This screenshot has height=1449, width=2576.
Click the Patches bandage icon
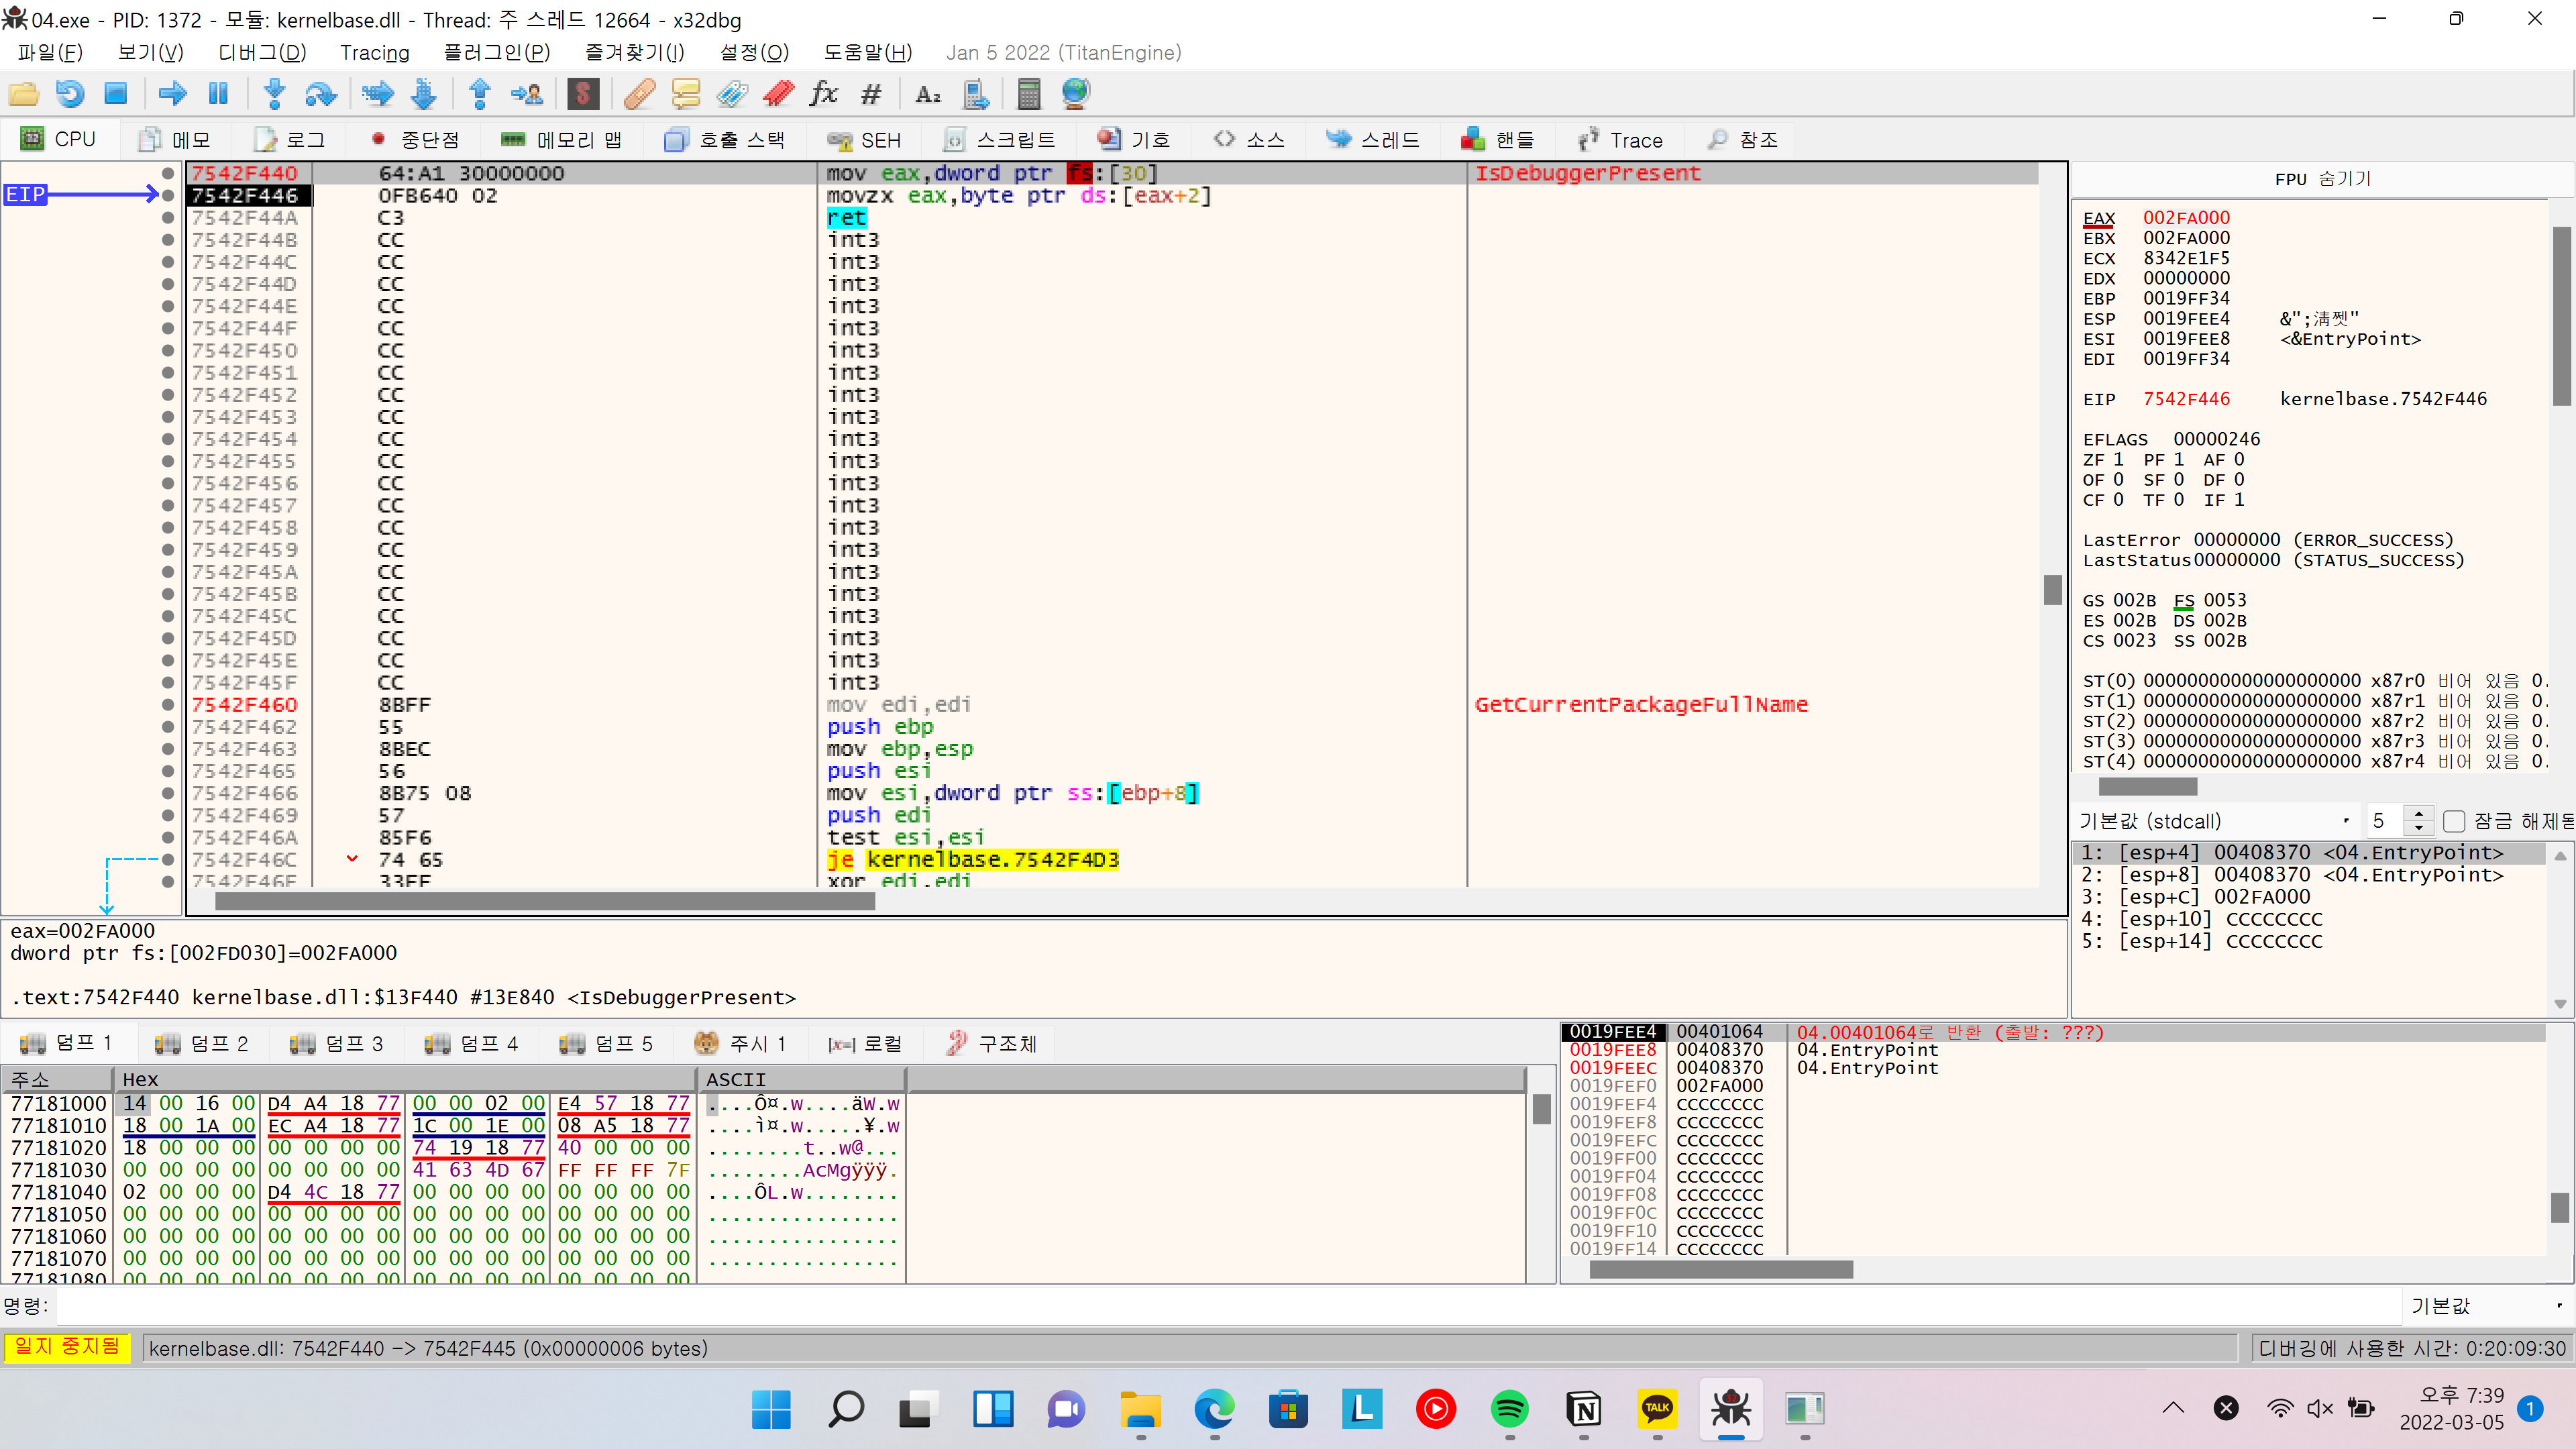639,94
